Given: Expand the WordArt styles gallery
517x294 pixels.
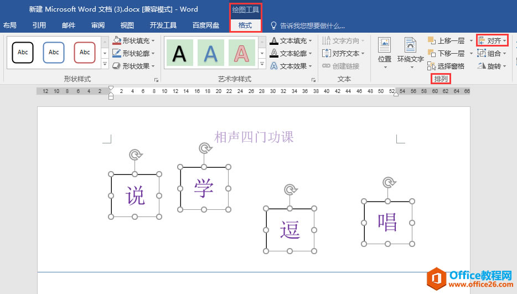Looking at the screenshot, I should tap(262, 64).
